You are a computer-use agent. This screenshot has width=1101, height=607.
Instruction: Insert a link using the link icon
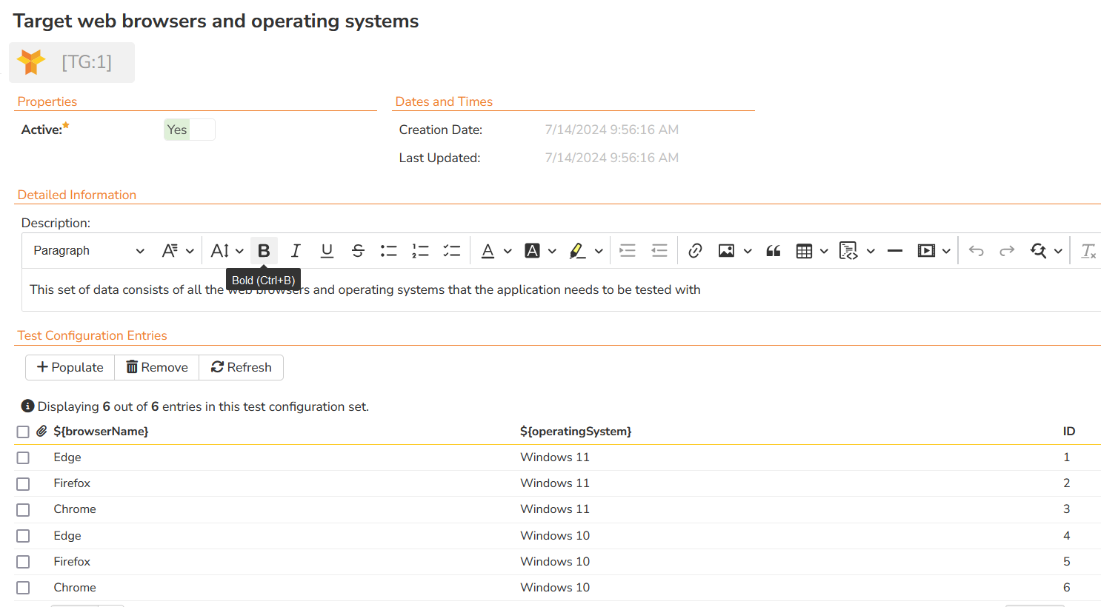pos(695,251)
